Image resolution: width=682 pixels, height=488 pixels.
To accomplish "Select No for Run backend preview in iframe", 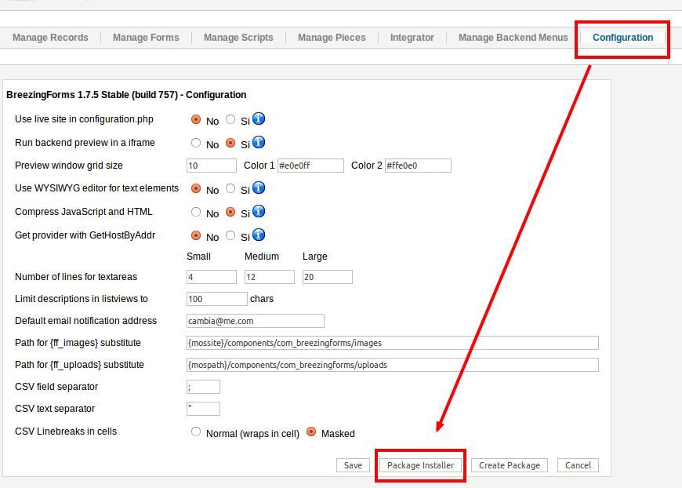I will (196, 143).
